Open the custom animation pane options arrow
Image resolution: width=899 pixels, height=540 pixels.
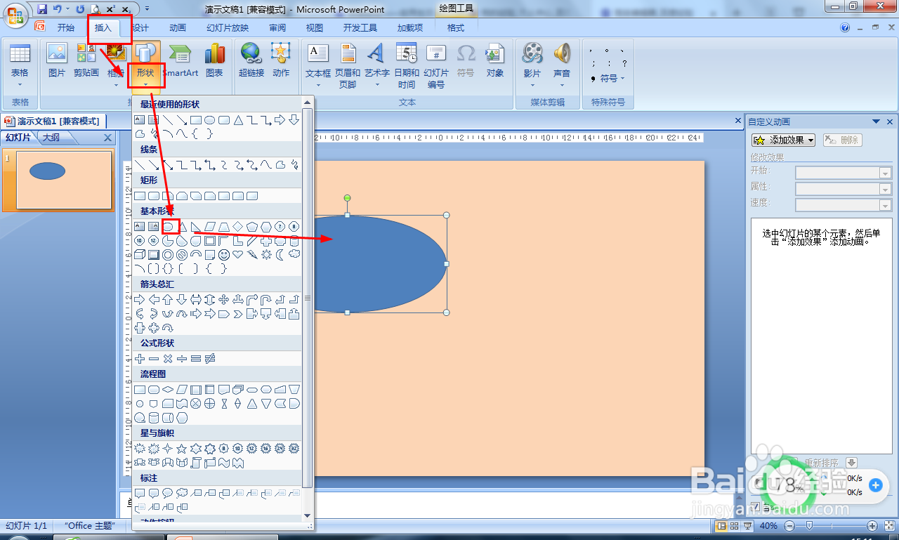pyautogui.click(x=876, y=121)
